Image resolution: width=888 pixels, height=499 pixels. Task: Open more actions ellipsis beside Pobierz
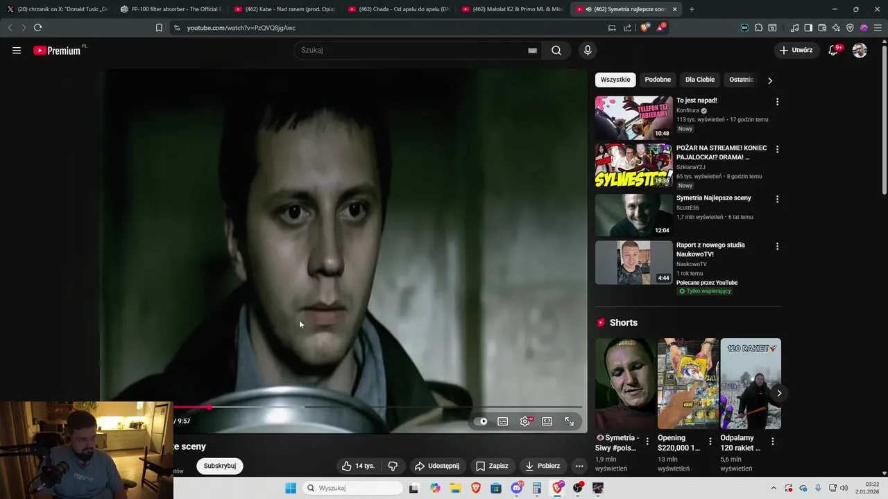pos(579,466)
